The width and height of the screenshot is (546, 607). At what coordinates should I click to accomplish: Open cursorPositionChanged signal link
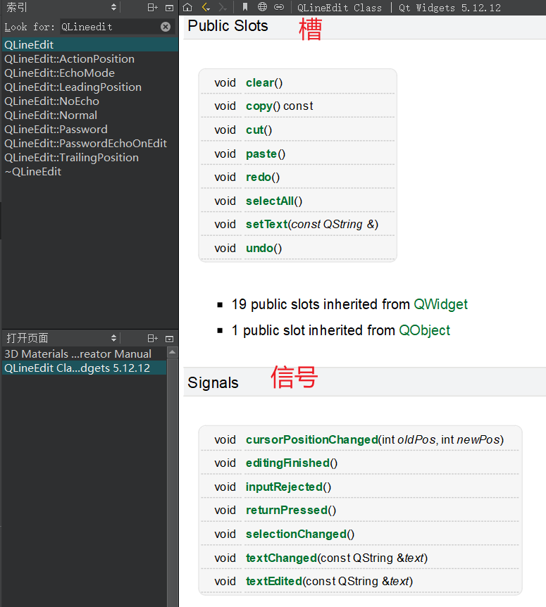click(311, 440)
